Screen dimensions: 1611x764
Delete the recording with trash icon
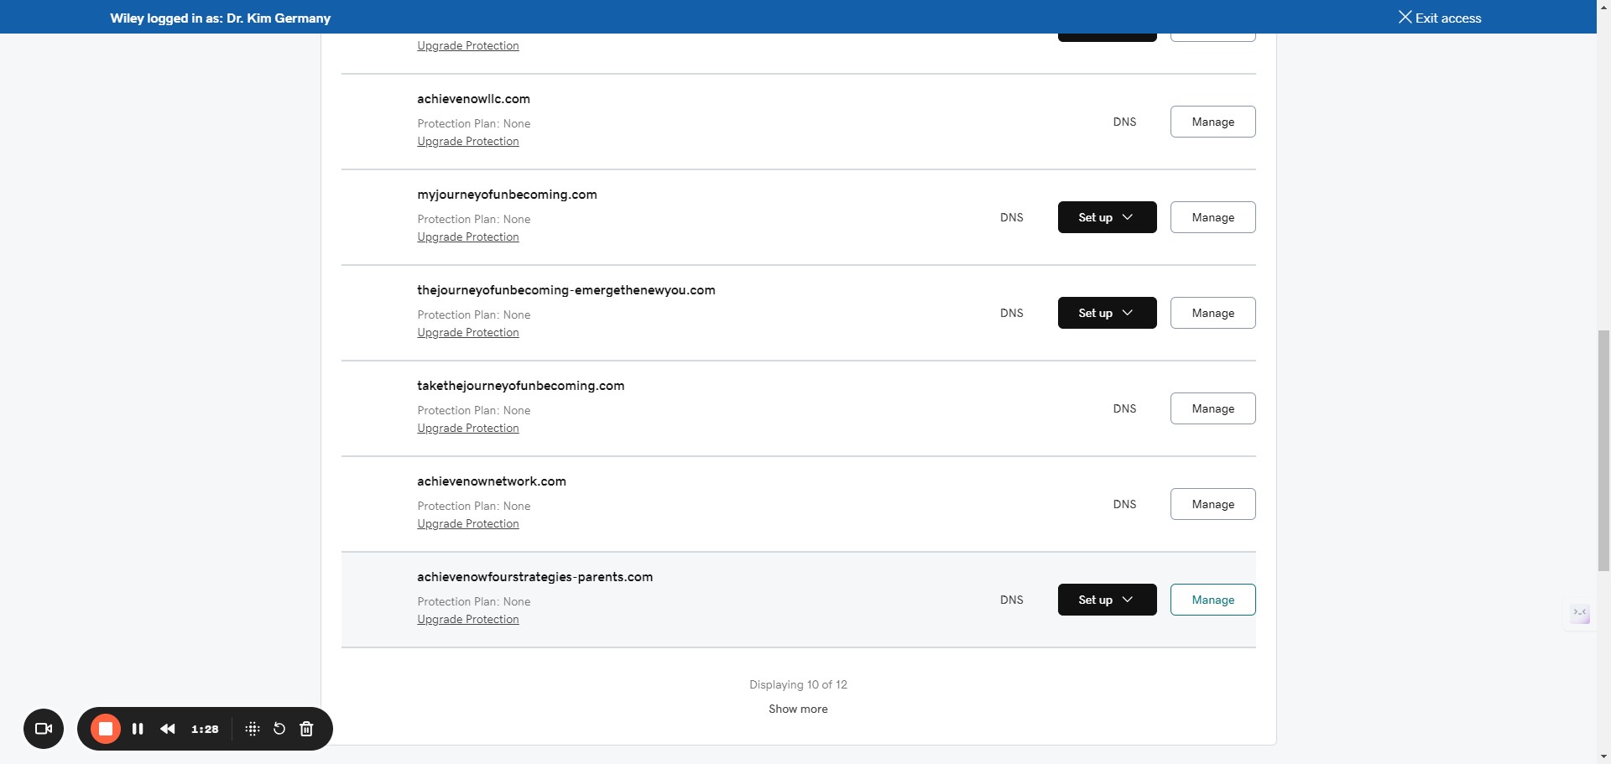pyautogui.click(x=306, y=729)
